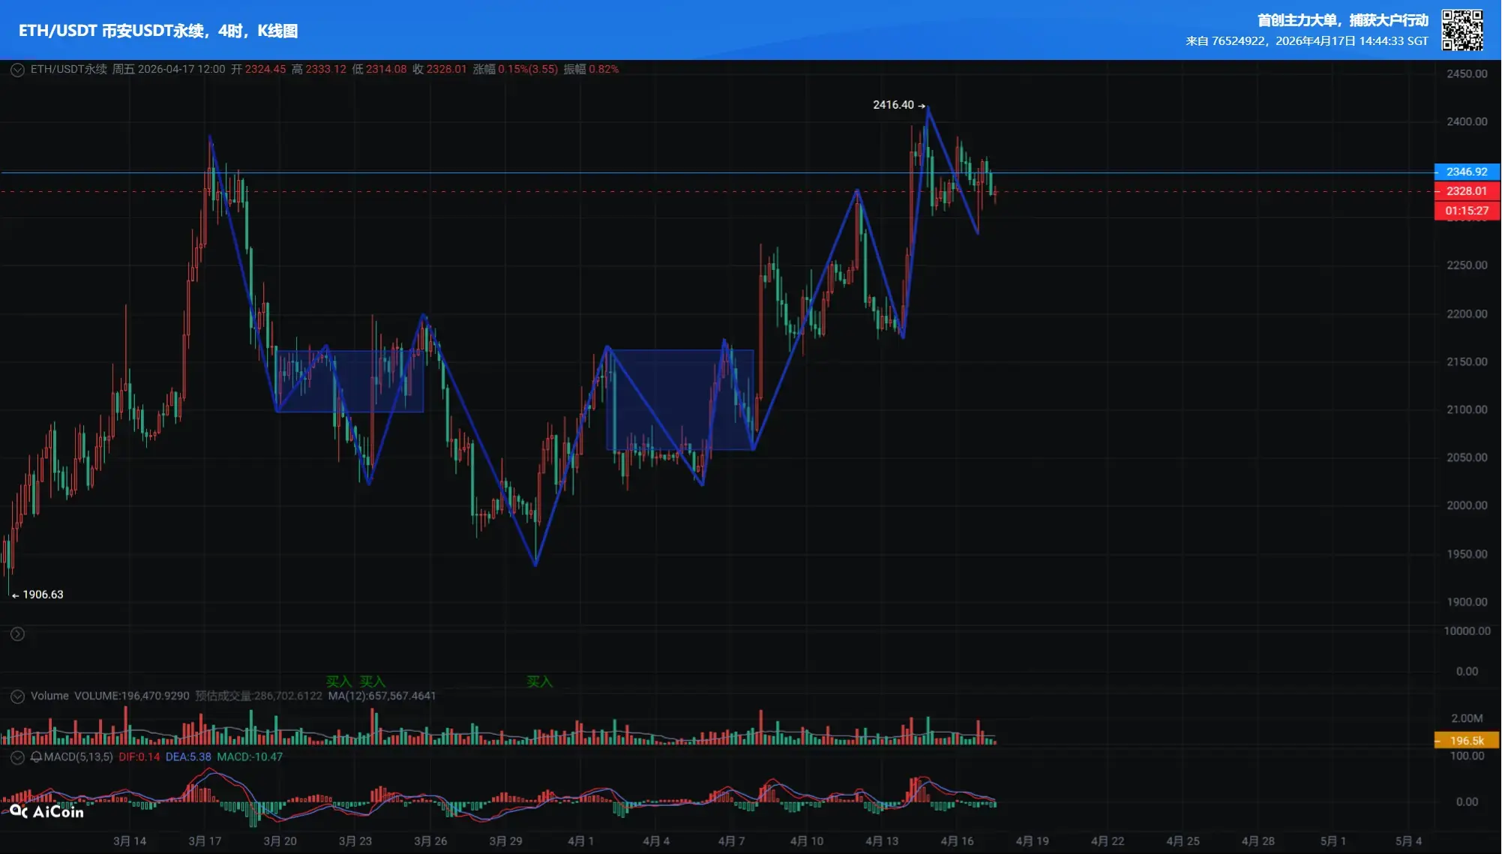Screen dimensions: 1502x854
Task: Collapse the ETH/USDT main chart pane chevron
Action: tap(17, 70)
